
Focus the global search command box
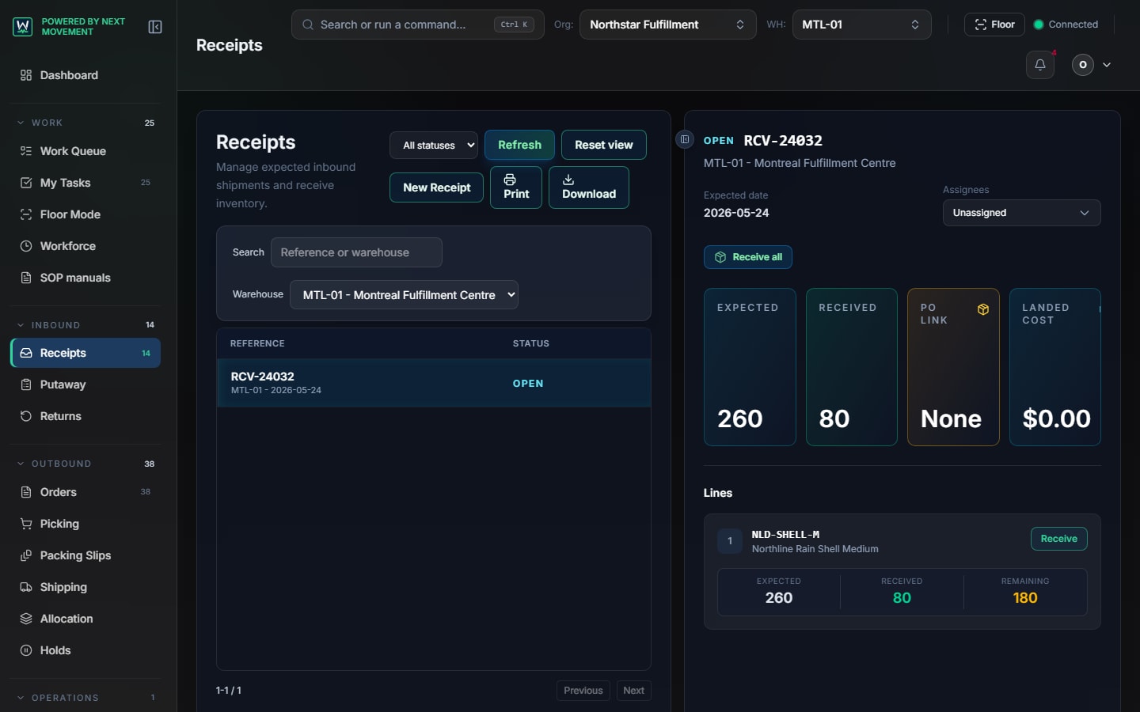coord(417,25)
